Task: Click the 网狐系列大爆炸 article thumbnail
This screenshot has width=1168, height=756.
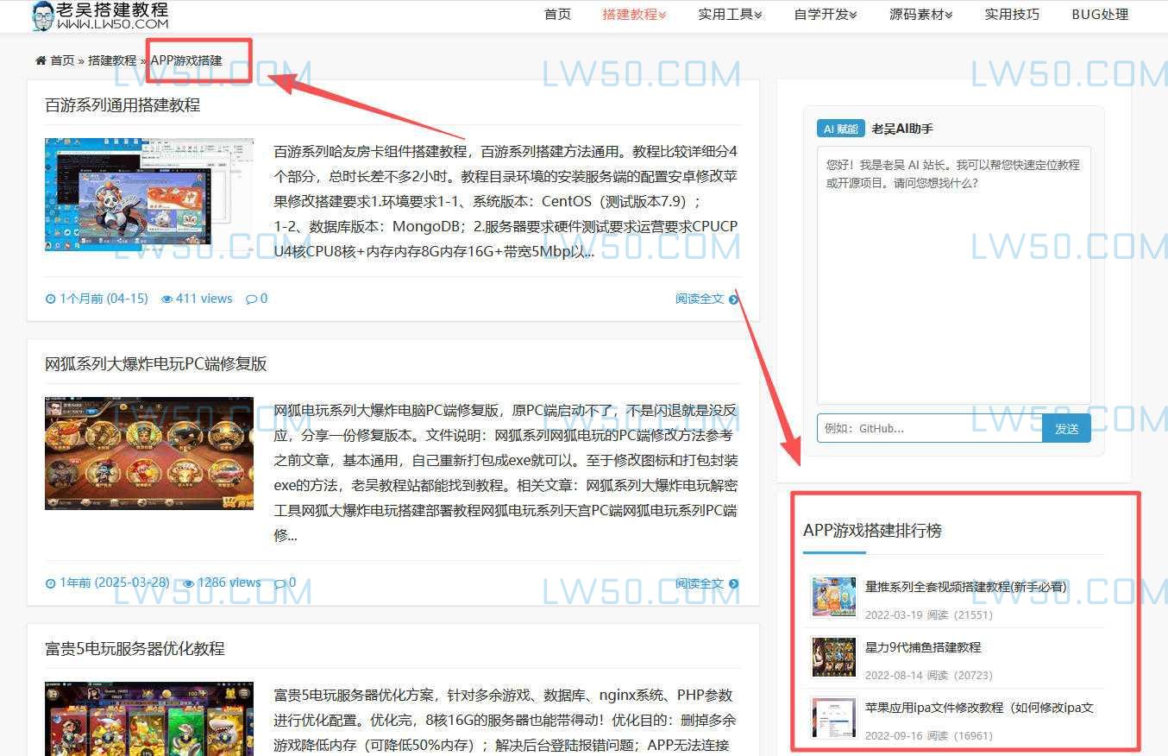Action: click(x=149, y=453)
